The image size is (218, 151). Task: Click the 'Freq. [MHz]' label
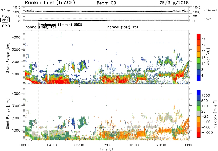click(x=5, y=19)
